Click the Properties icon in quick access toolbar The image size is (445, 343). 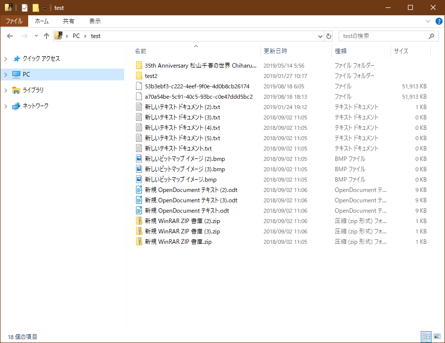click(x=24, y=8)
